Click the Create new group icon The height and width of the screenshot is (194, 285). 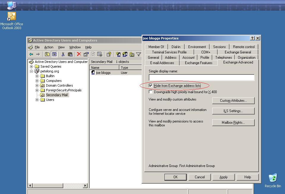tap(125, 54)
